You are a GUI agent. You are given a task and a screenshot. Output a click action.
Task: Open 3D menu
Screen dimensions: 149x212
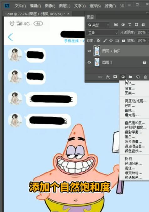click(122, 6)
